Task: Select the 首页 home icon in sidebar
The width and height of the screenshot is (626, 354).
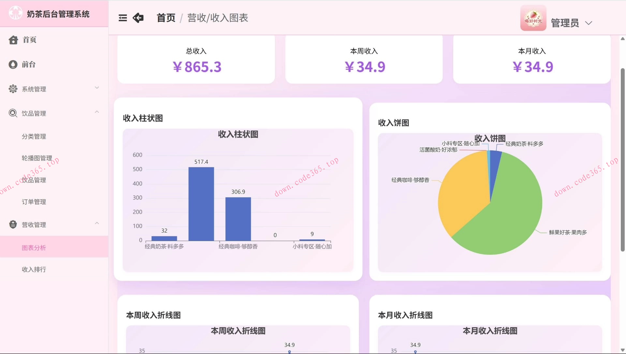Action: click(x=13, y=40)
